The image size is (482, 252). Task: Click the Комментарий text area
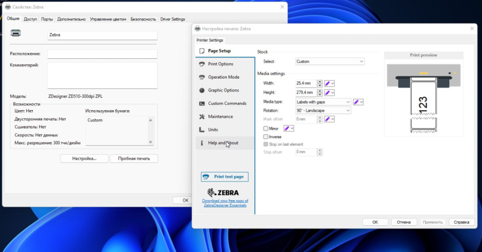point(102,75)
